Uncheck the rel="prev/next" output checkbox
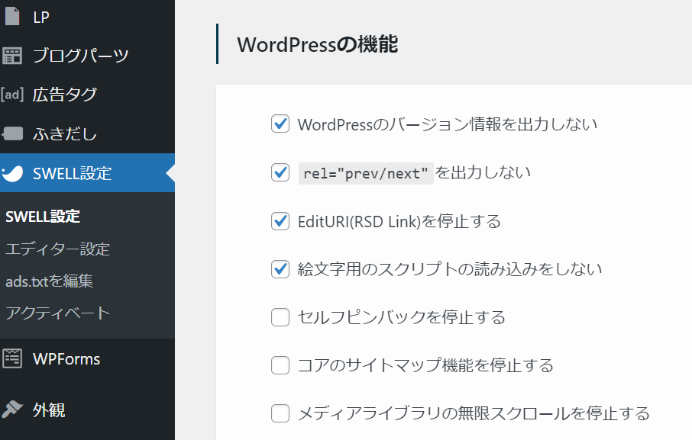This screenshot has width=692, height=440. point(280,172)
